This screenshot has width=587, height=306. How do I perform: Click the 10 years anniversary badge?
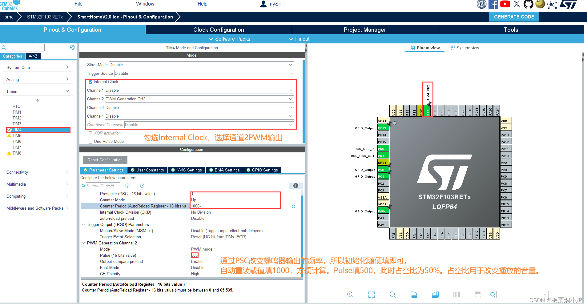pyautogui.click(x=482, y=4)
